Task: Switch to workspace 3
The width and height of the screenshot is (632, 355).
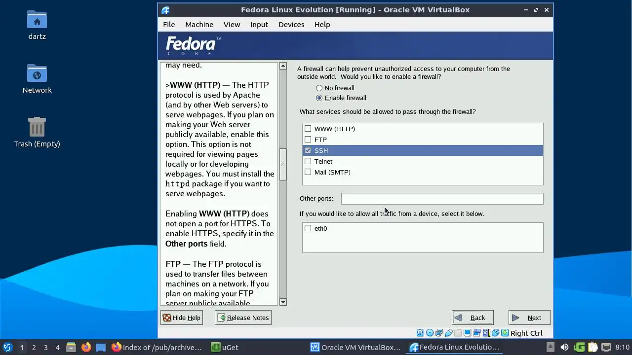Action: point(45,347)
